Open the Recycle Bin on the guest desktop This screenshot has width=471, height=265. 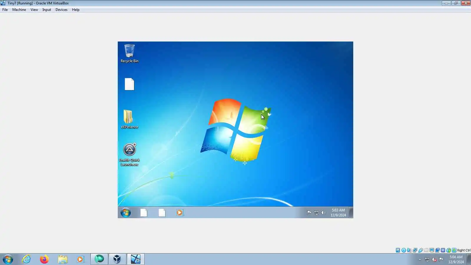click(x=130, y=53)
